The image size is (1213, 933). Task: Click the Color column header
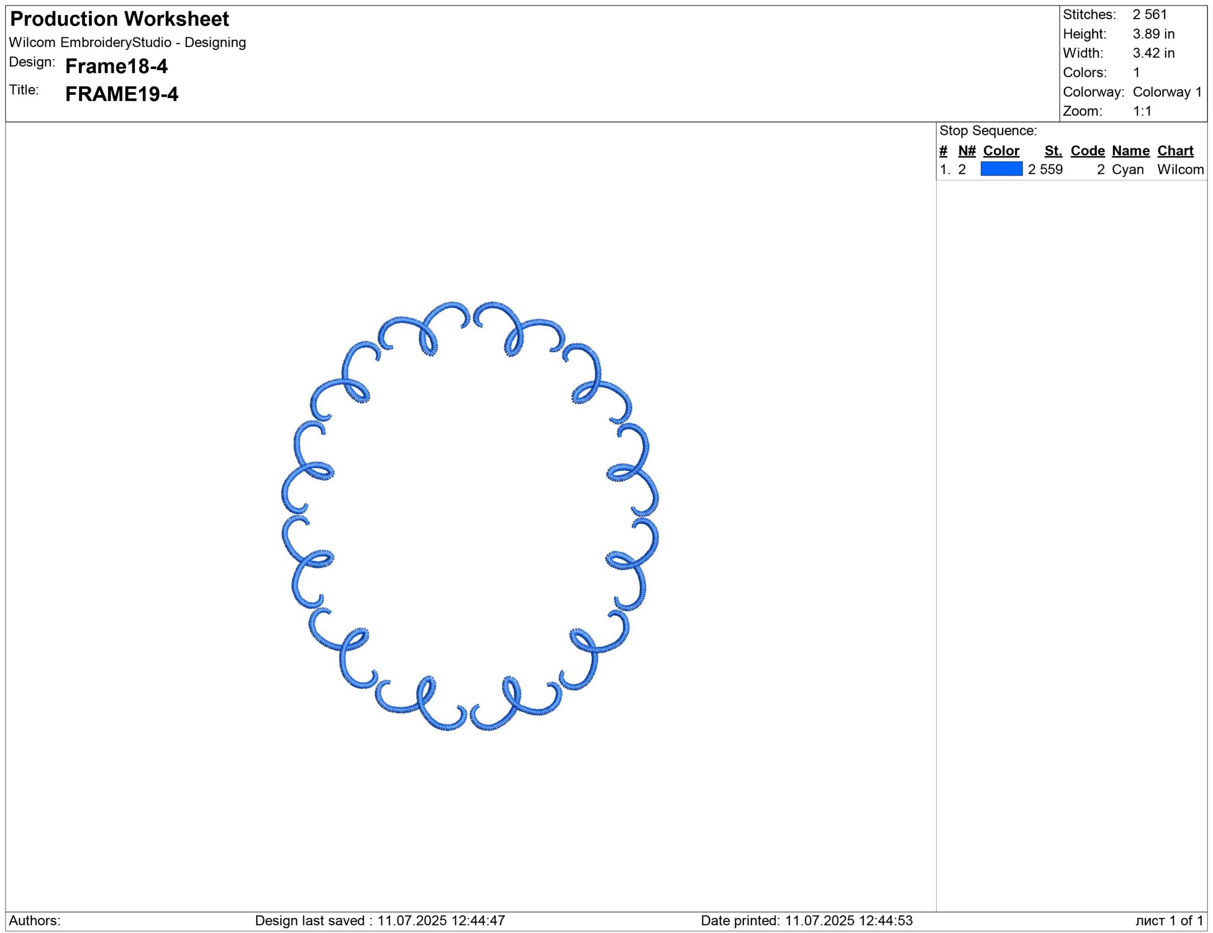click(1001, 151)
